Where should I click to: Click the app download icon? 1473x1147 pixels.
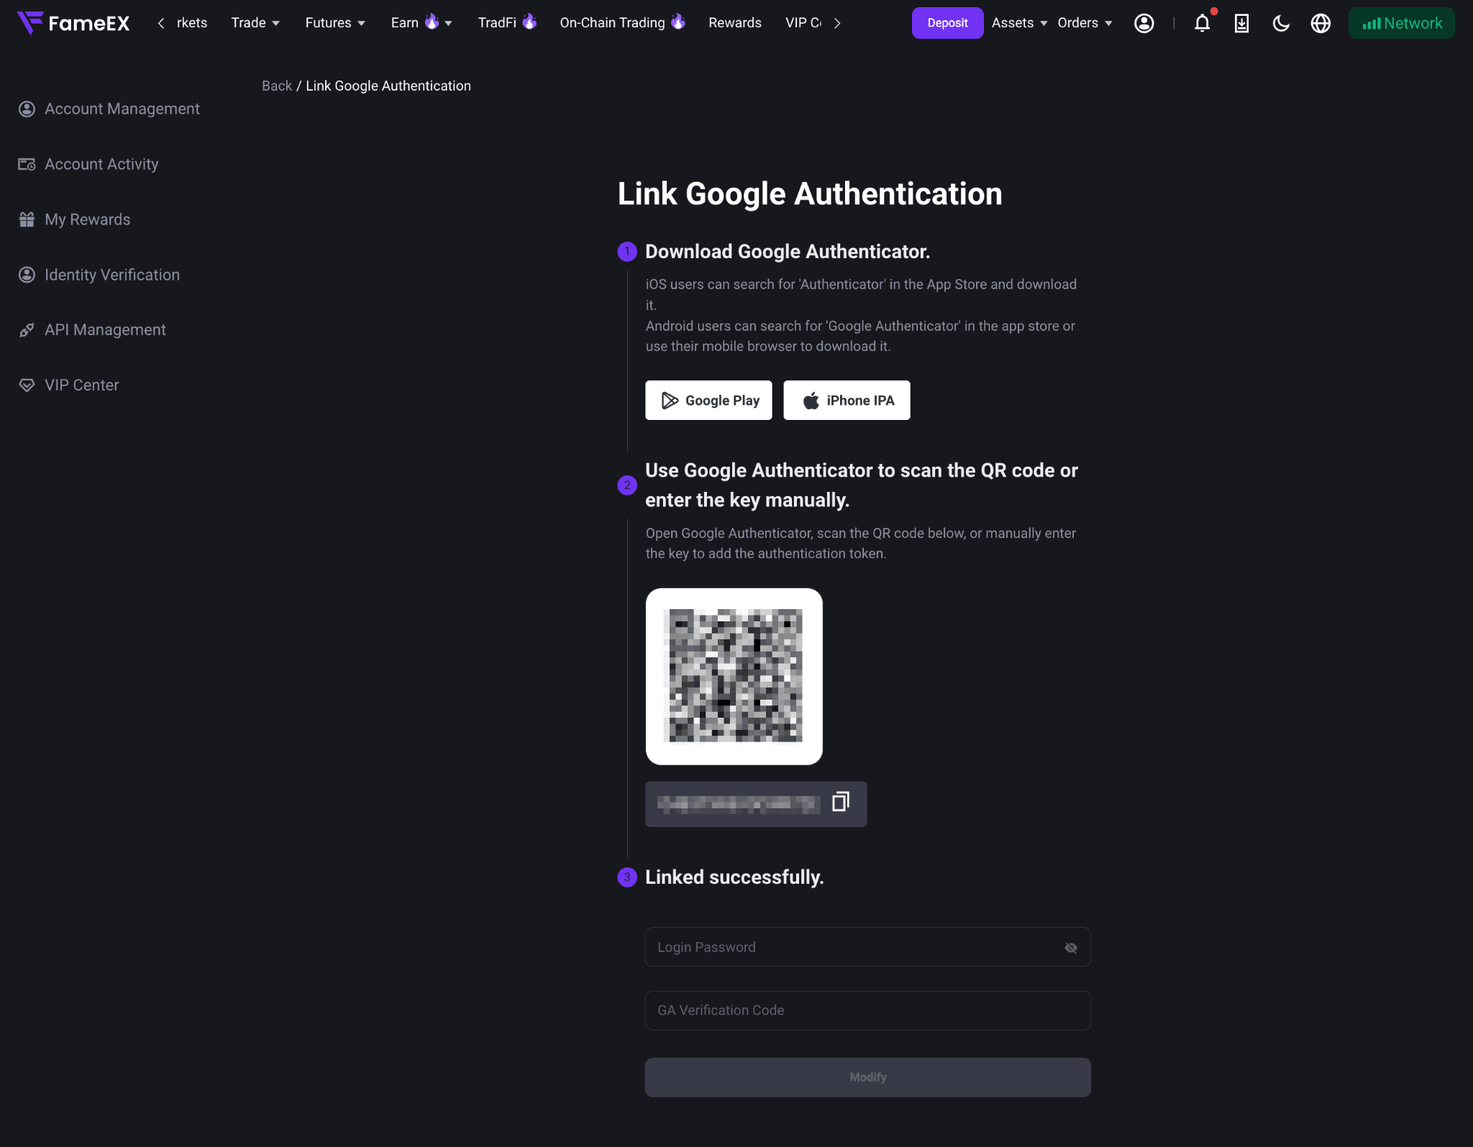pyautogui.click(x=1241, y=23)
